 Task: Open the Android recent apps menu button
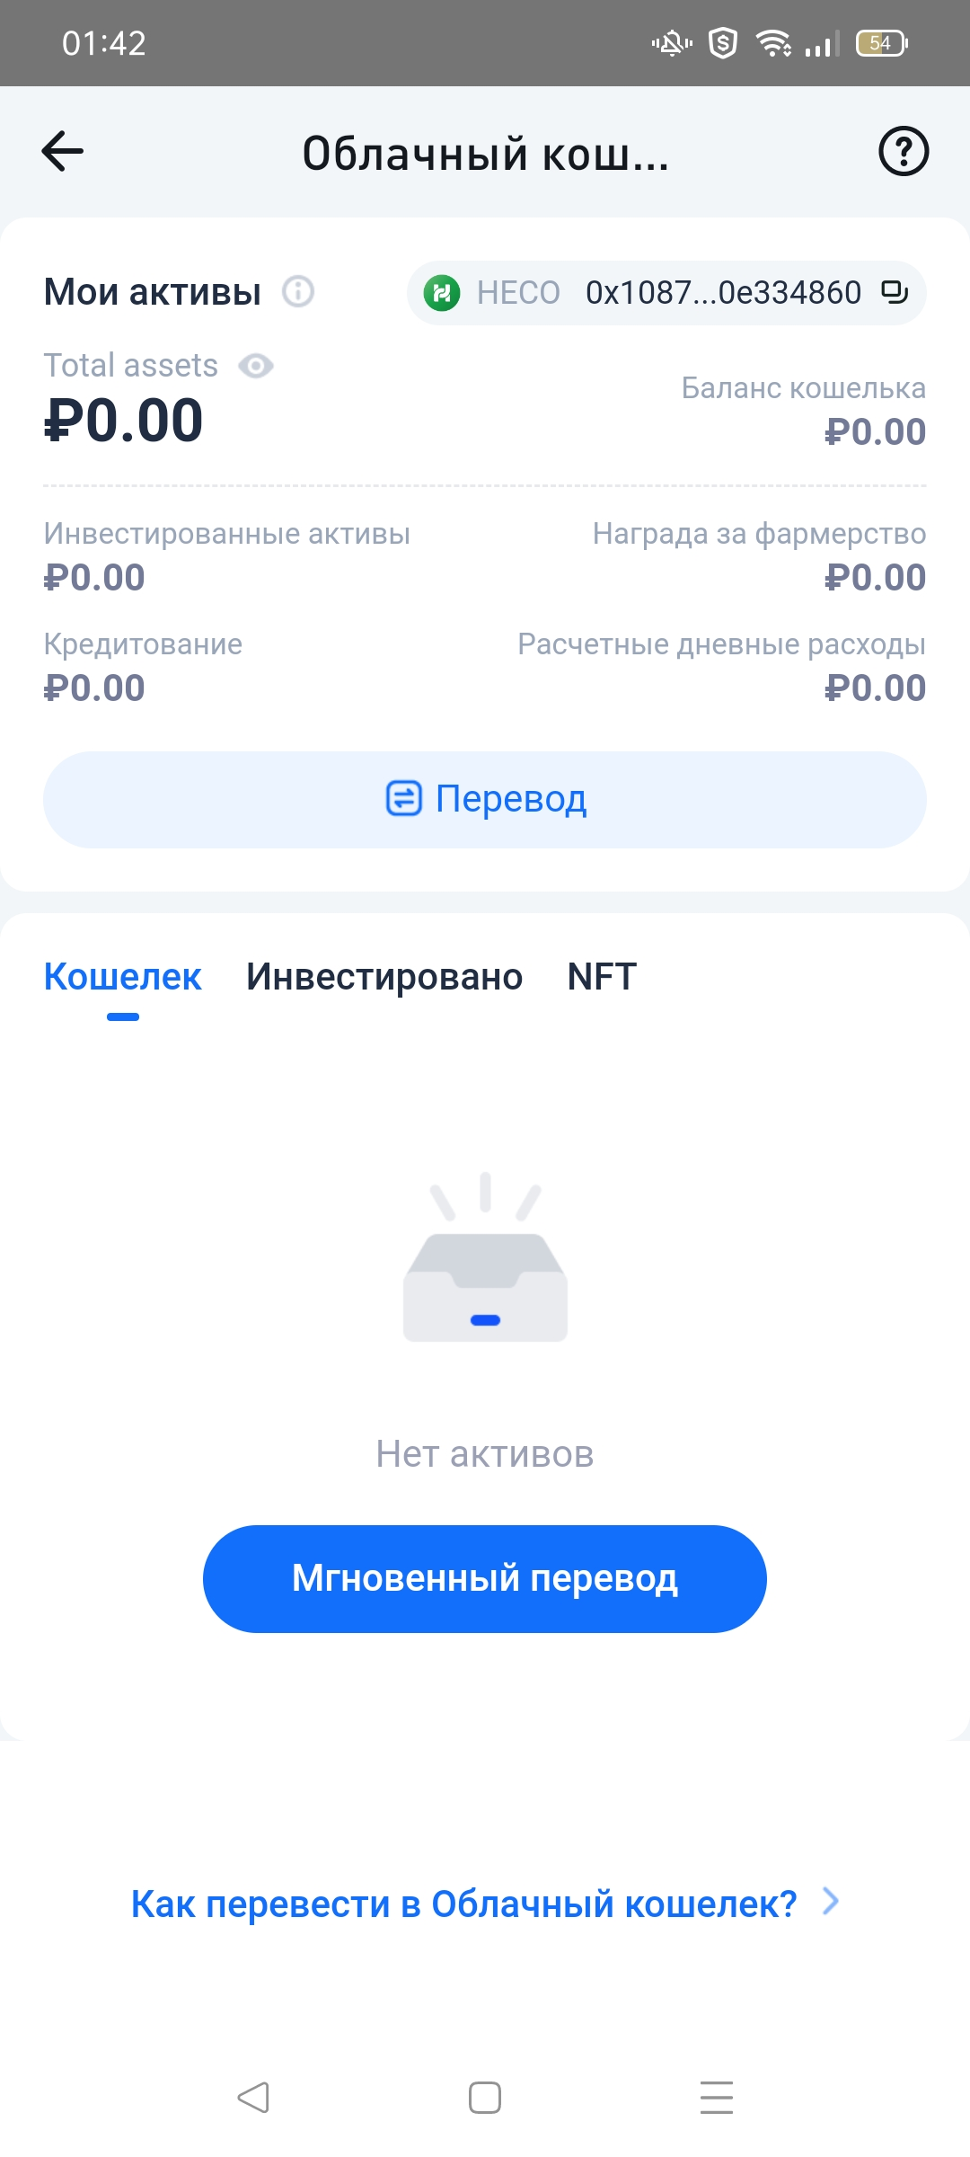pos(717,2098)
